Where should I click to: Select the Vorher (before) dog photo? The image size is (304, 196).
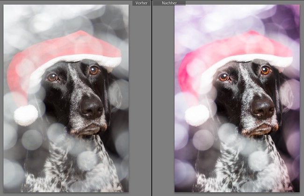(x=66, y=99)
